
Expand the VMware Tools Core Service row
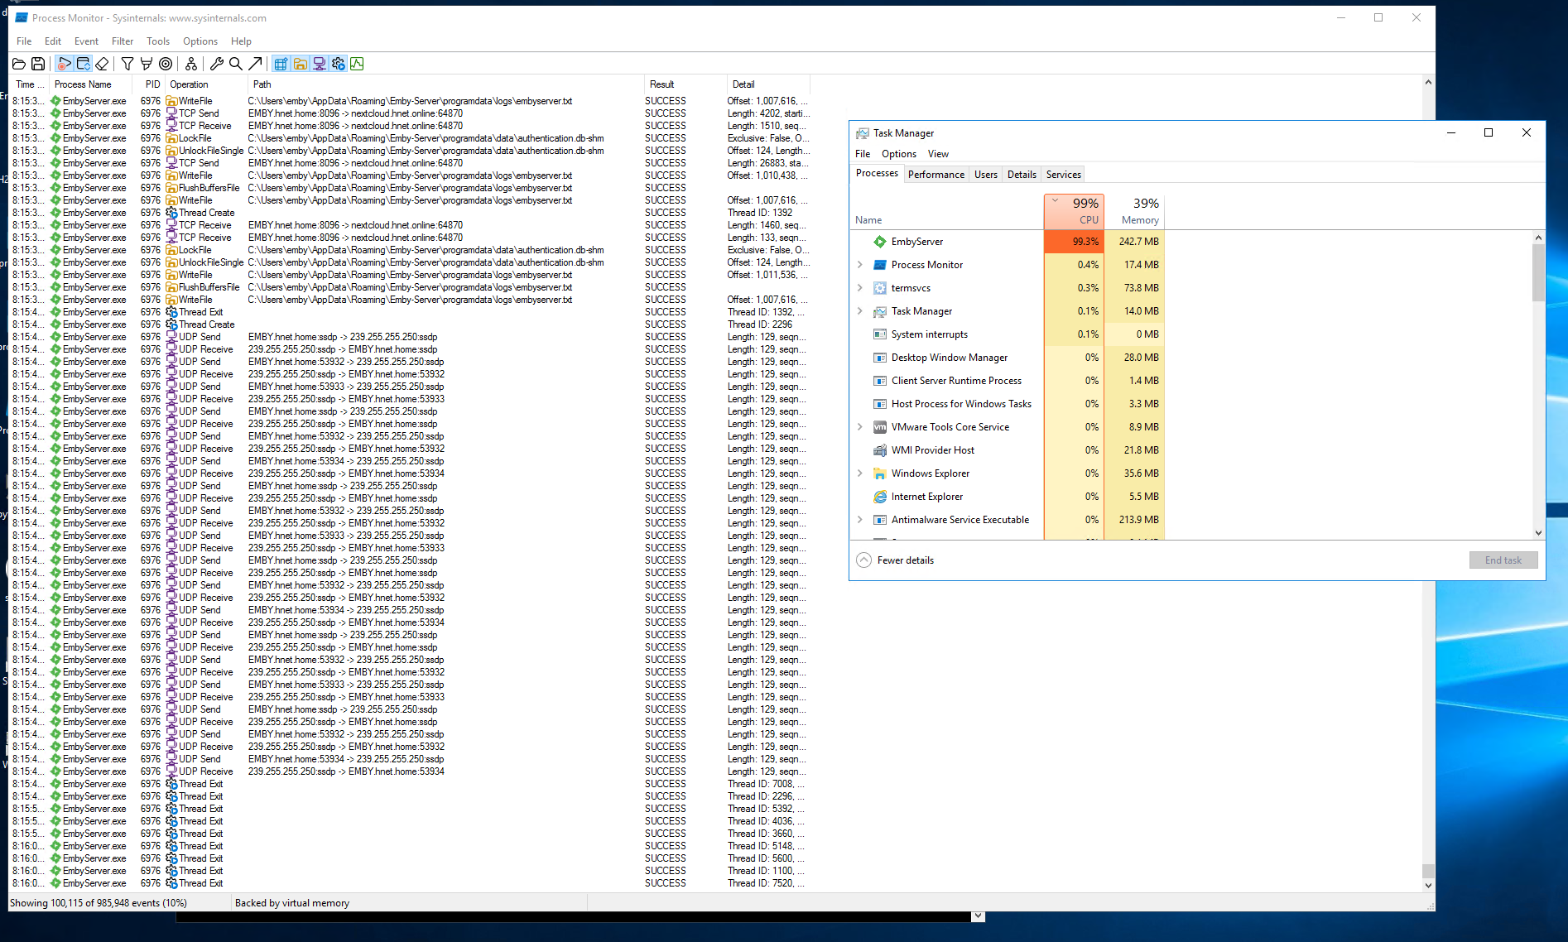point(860,427)
